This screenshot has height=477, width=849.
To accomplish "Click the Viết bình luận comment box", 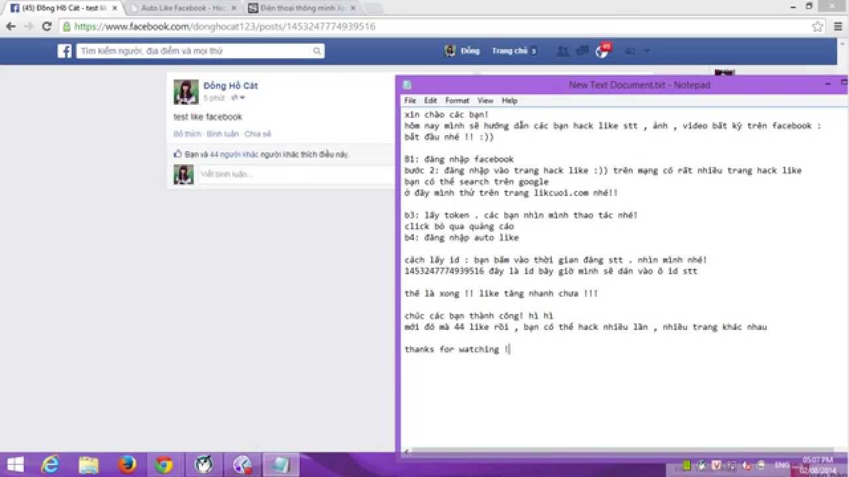I will [x=295, y=174].
